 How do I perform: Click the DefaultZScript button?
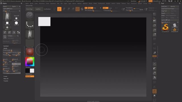(x=157, y=1)
